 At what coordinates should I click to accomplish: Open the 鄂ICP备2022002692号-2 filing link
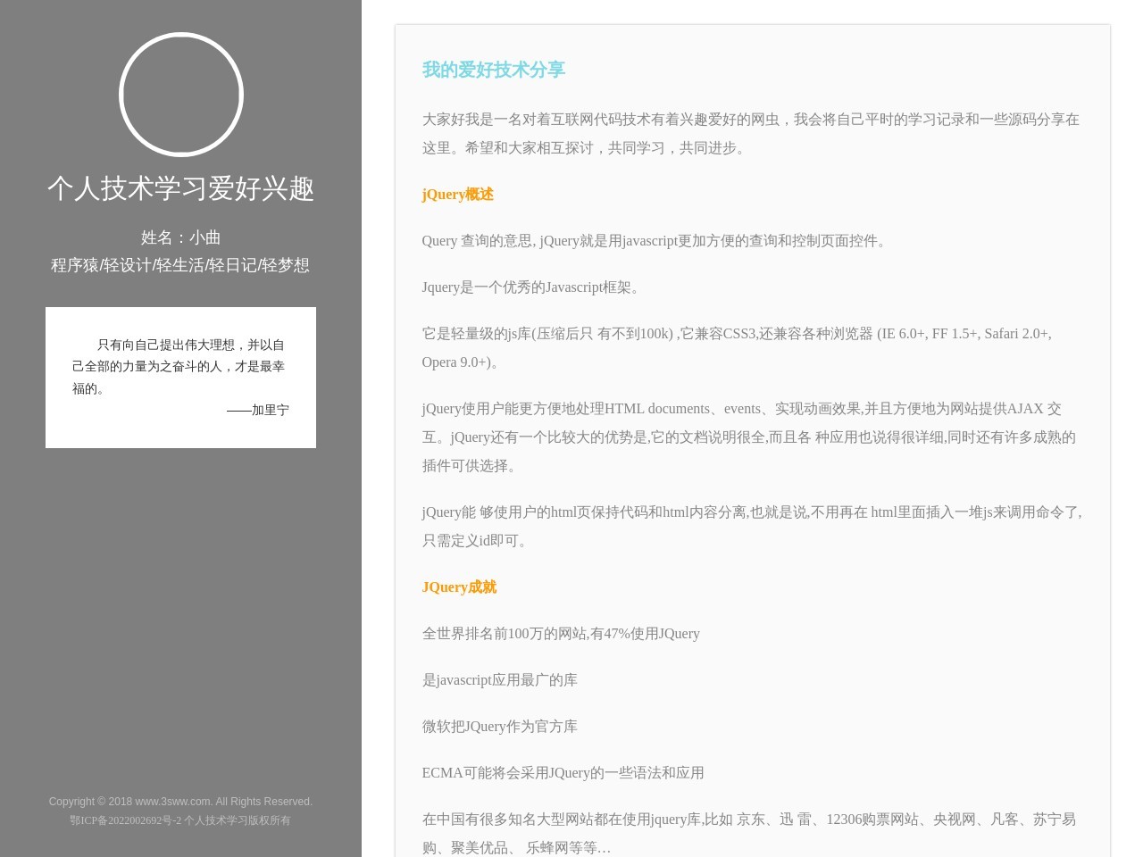(x=125, y=820)
